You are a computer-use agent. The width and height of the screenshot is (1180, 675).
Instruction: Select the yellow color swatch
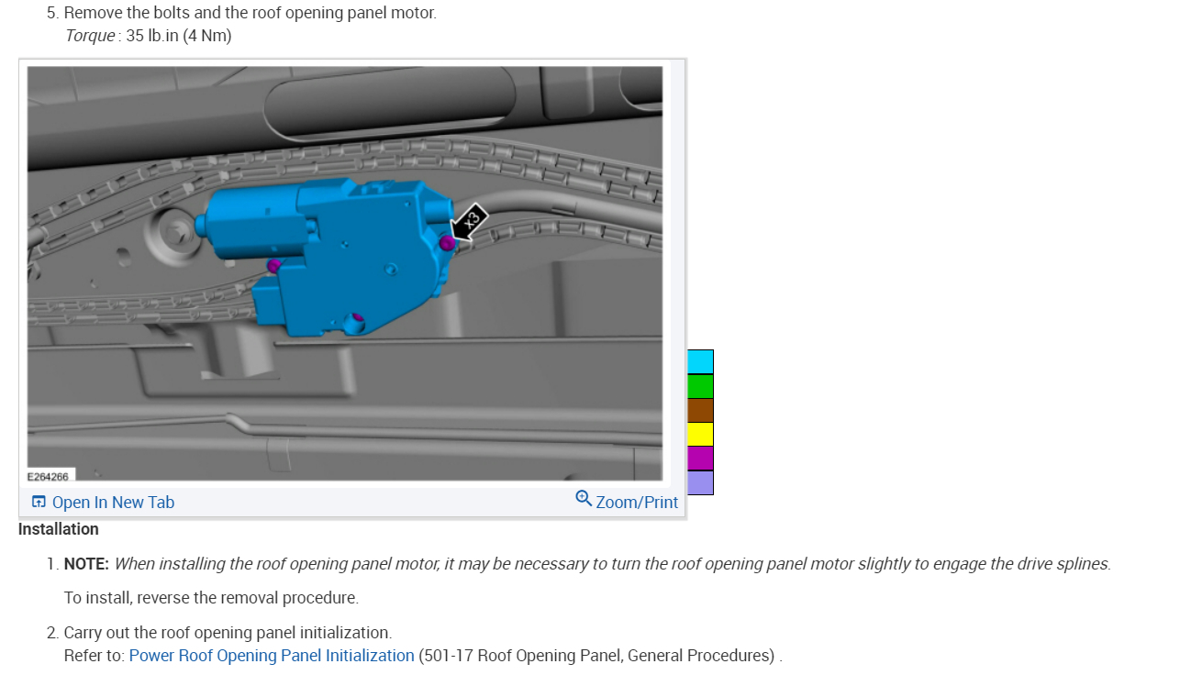click(700, 435)
